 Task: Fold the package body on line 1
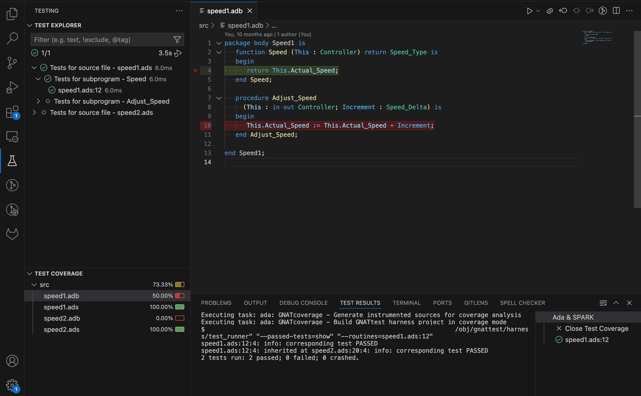219,43
